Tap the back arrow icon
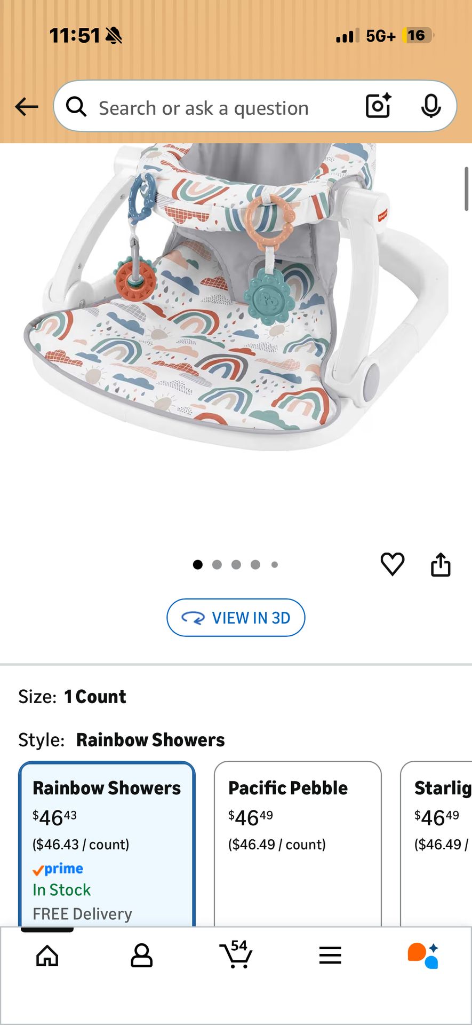472x1025 pixels. 27,107
